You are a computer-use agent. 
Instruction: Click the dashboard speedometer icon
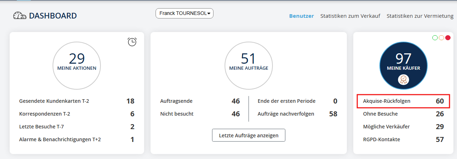20,16
